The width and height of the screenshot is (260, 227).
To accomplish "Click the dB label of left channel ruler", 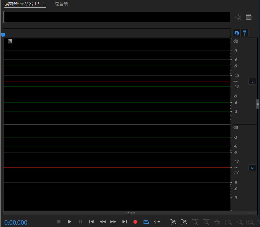I will tap(236, 41).
